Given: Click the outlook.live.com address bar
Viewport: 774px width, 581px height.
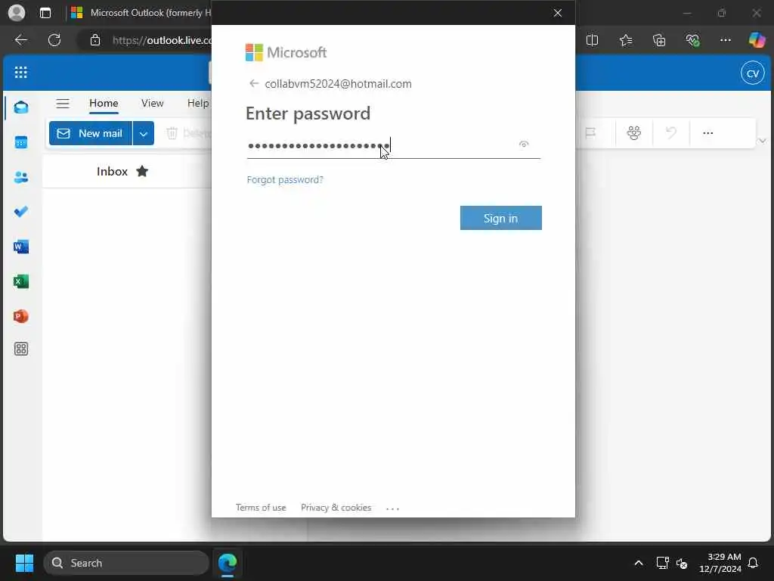Looking at the screenshot, I should click(x=162, y=40).
